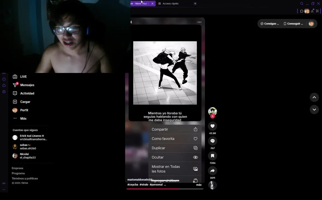The height and width of the screenshot is (200, 322).
Task: Click Conseguir app button in header
Action: pyautogui.click(x=293, y=24)
